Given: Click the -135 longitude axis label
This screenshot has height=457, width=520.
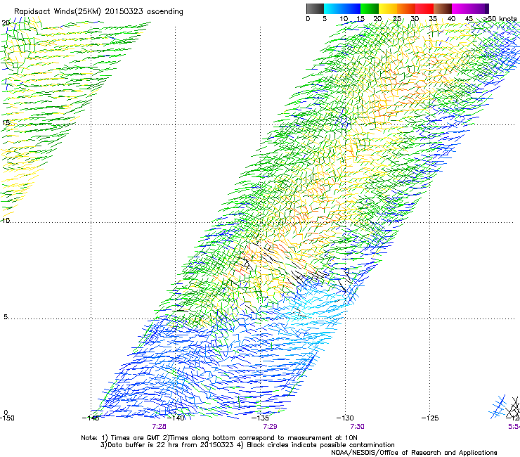Looking at the screenshot, I should point(260,418).
